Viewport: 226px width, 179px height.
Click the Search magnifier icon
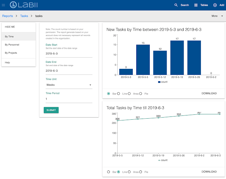tap(176, 5)
